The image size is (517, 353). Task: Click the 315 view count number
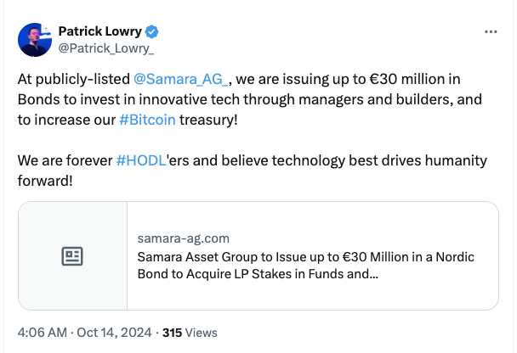(x=172, y=333)
